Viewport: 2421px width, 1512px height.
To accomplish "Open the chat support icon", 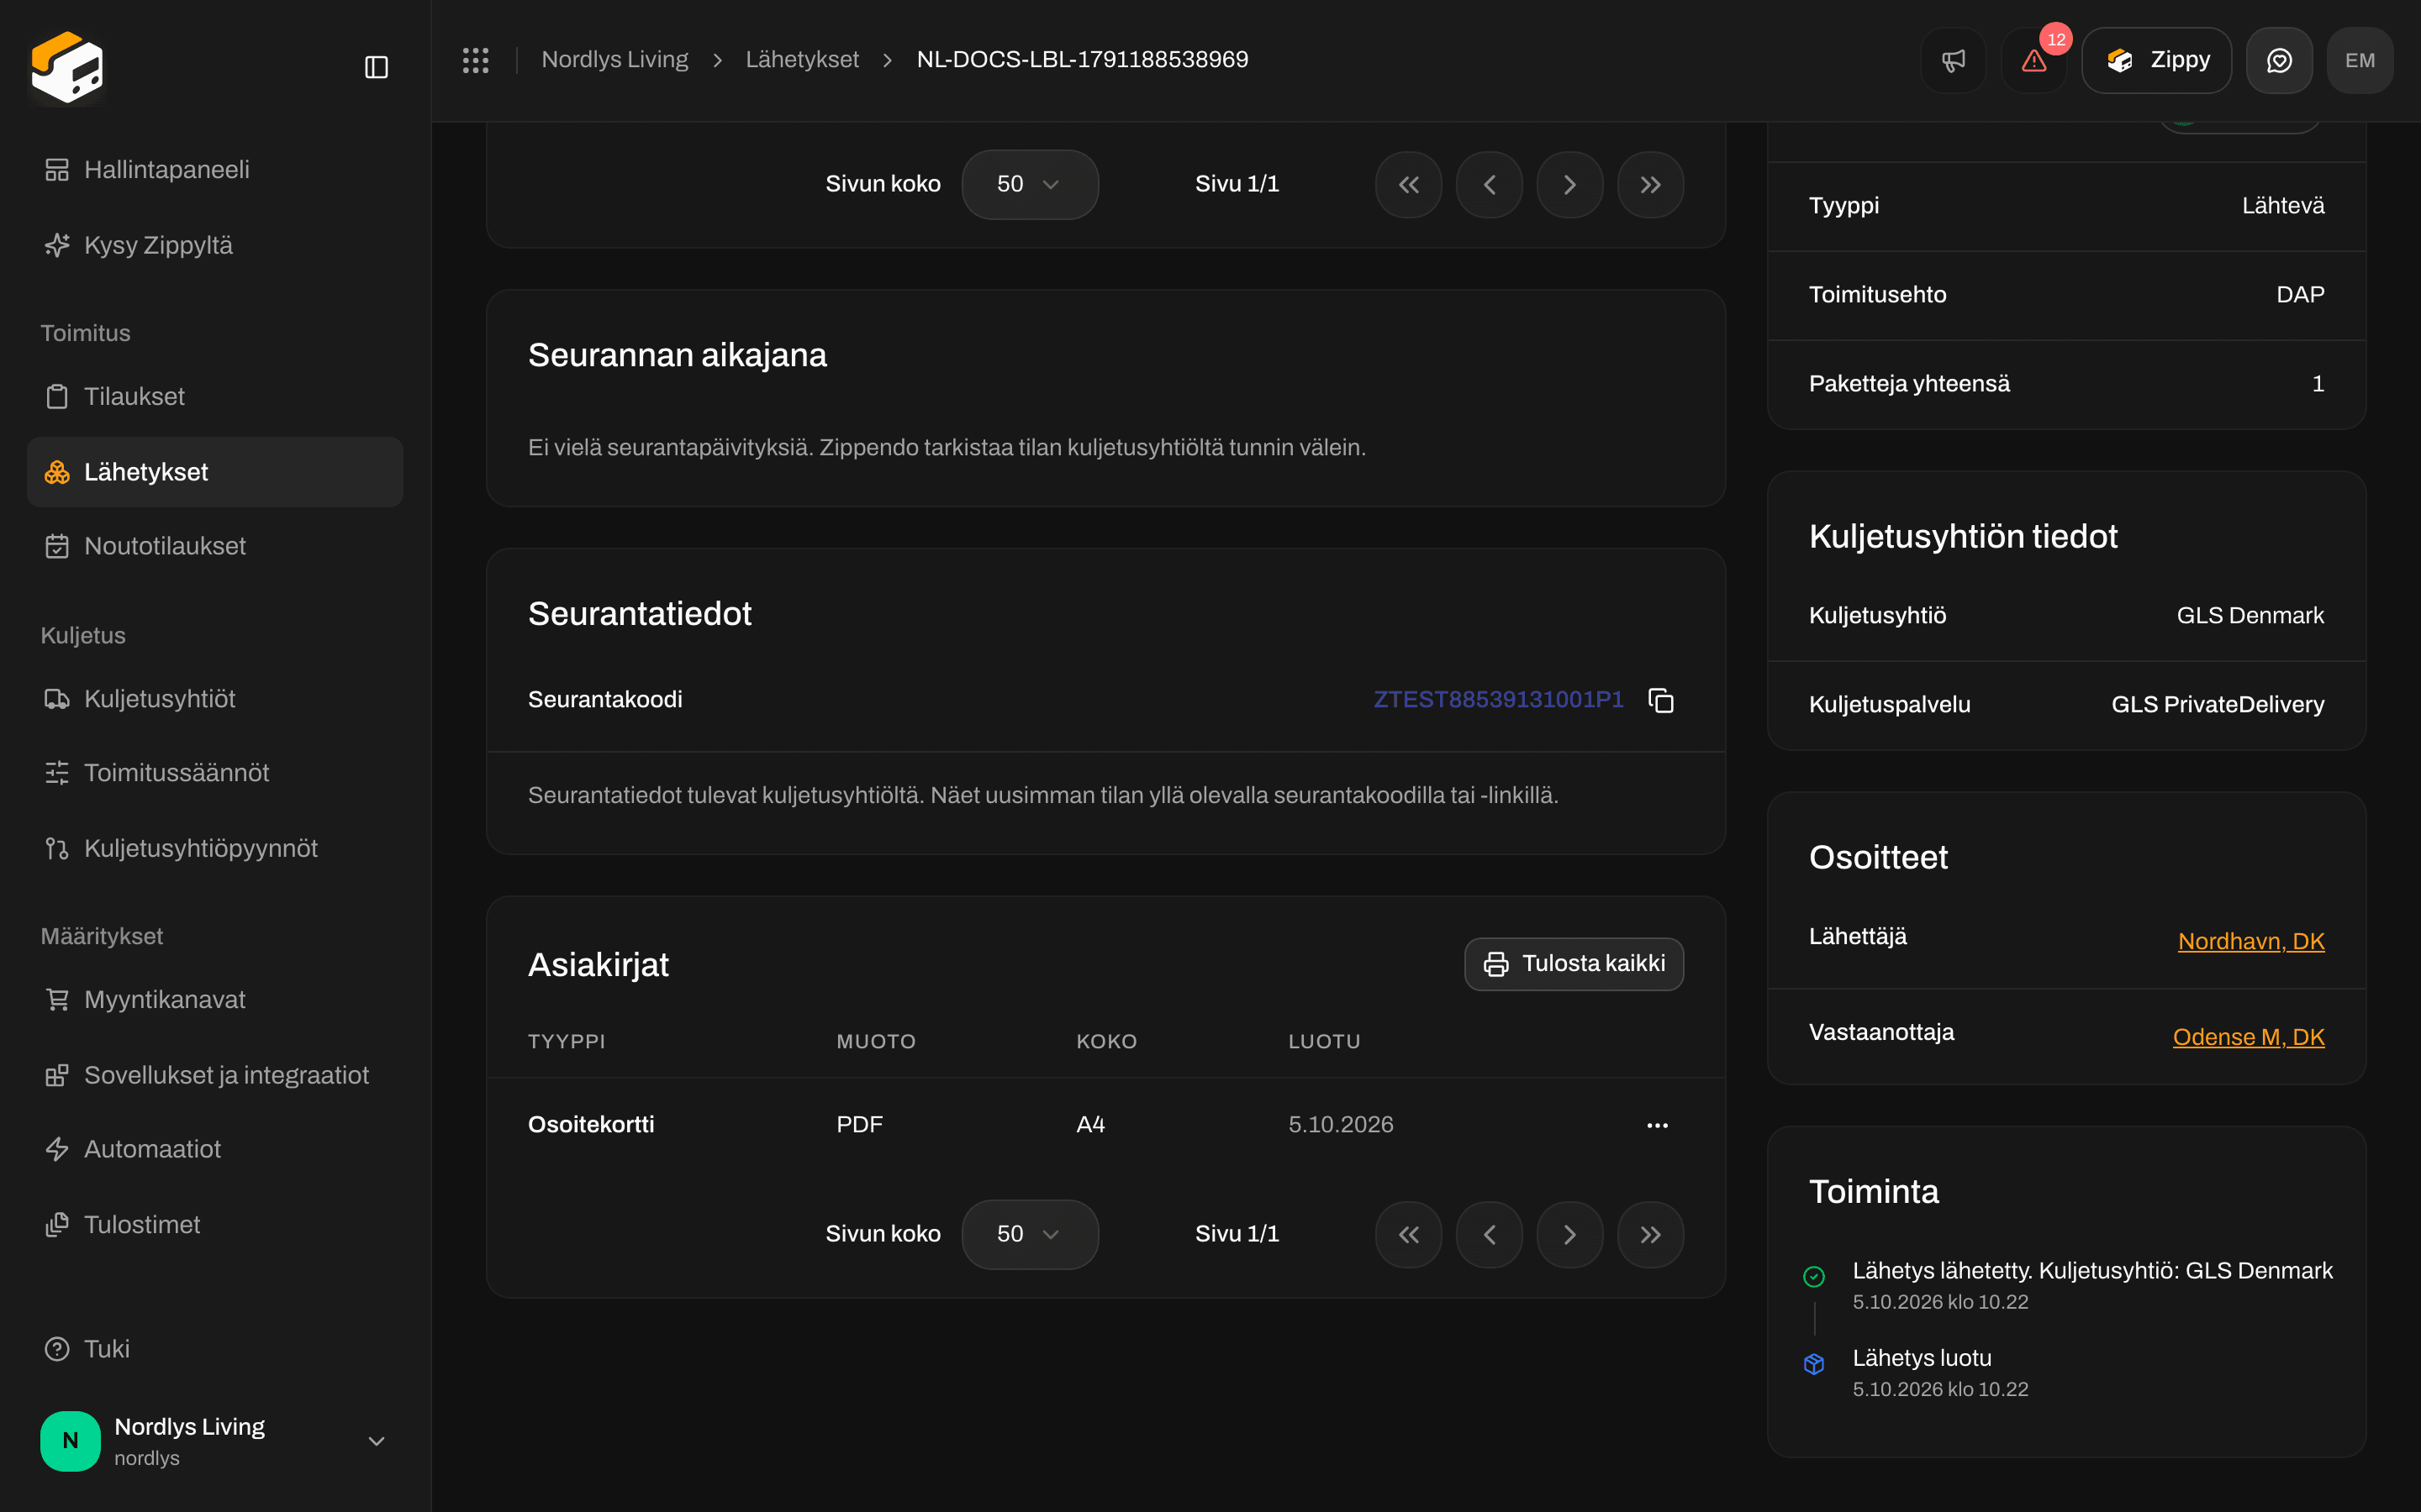I will click(2279, 60).
